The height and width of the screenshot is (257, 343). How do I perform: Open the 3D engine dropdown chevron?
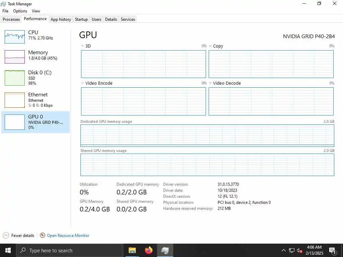point(82,46)
